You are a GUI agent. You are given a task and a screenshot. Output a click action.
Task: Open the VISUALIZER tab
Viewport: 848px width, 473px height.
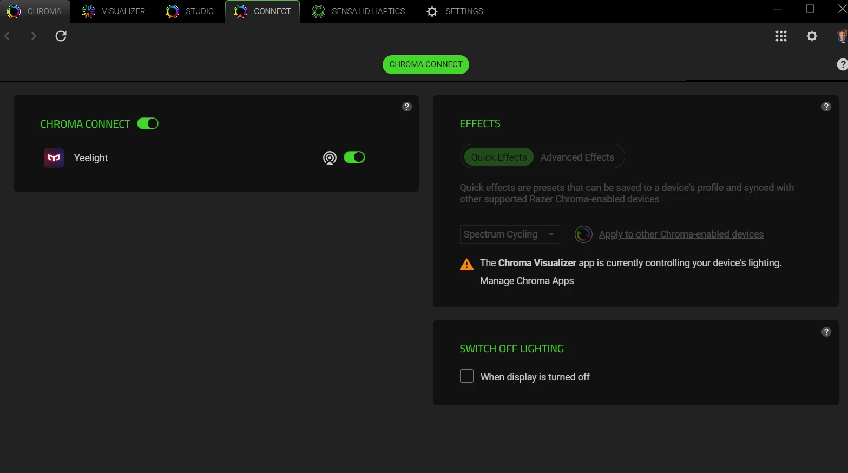tap(114, 11)
